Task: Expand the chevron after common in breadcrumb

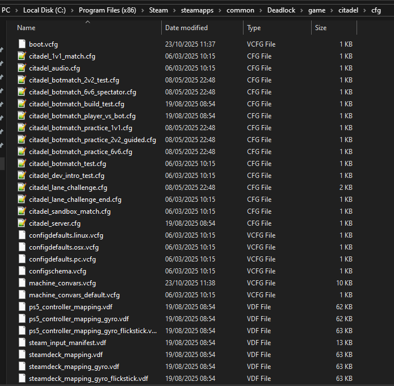Action: click(261, 10)
